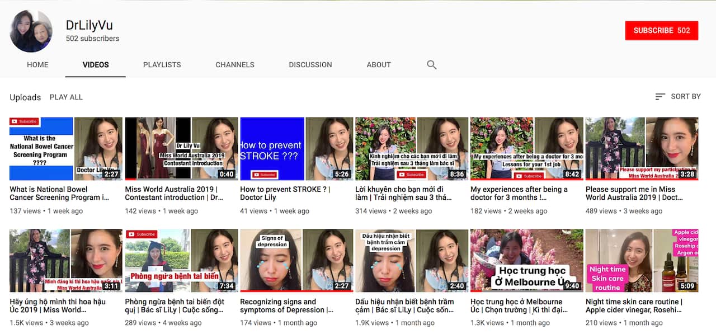Switch to the DISCUSSION tab

pyautogui.click(x=310, y=64)
